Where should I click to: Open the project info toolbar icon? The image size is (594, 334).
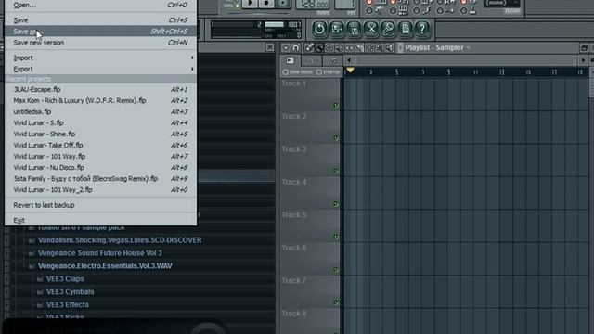coord(405,29)
